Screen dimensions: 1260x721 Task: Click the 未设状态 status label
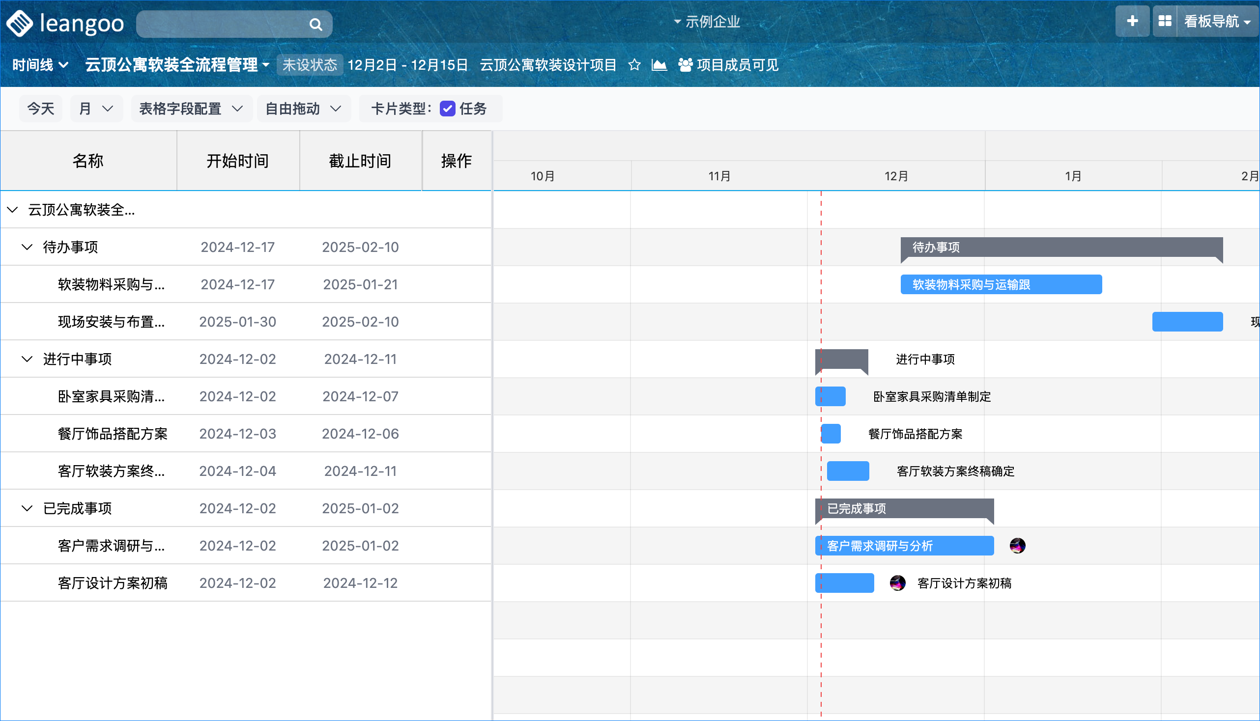pyautogui.click(x=309, y=65)
